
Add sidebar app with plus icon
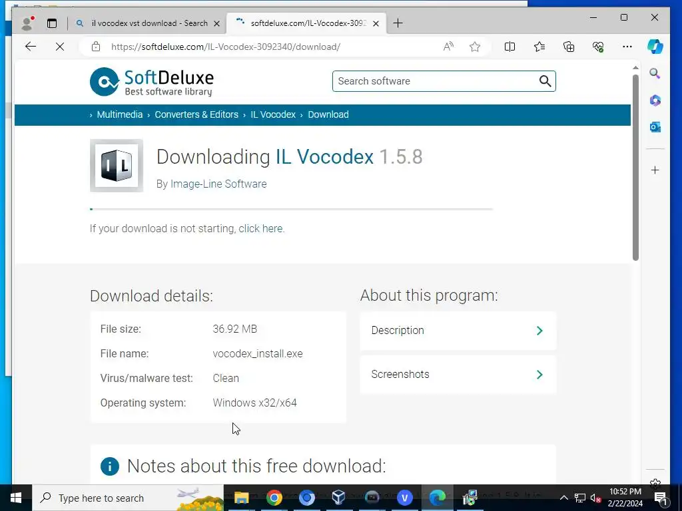click(x=655, y=170)
